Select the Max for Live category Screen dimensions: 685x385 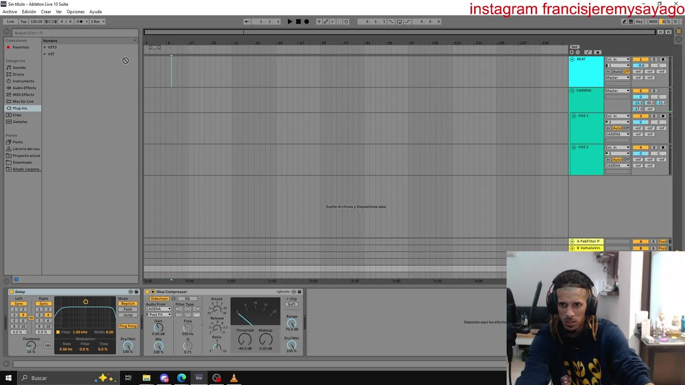pyautogui.click(x=22, y=101)
